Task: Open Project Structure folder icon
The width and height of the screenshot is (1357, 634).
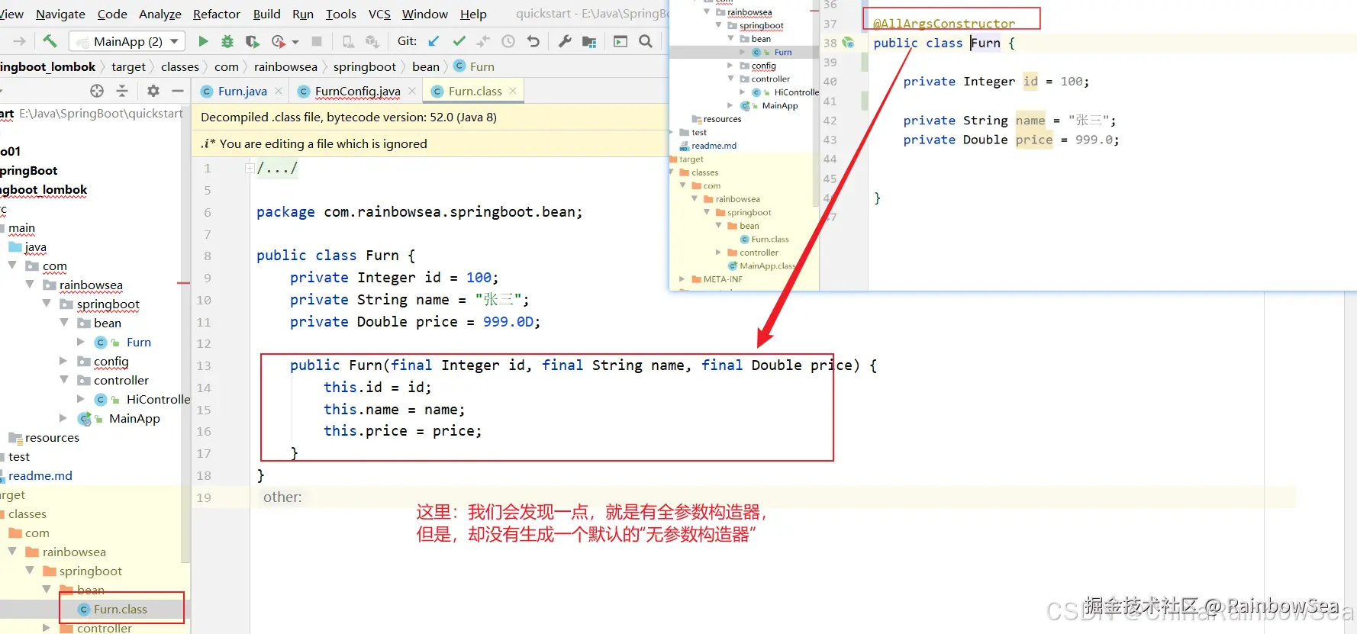Action: [x=589, y=41]
